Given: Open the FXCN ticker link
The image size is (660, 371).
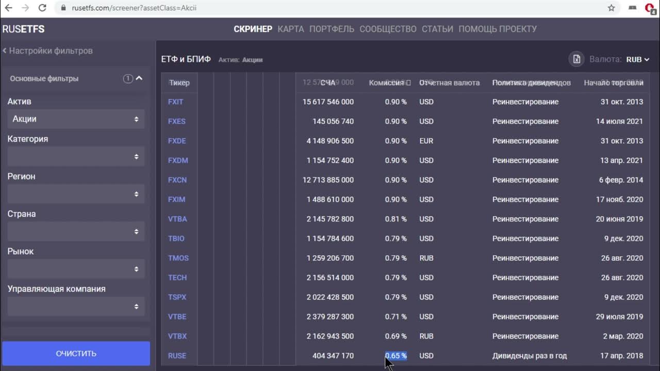Looking at the screenshot, I should click(x=177, y=180).
